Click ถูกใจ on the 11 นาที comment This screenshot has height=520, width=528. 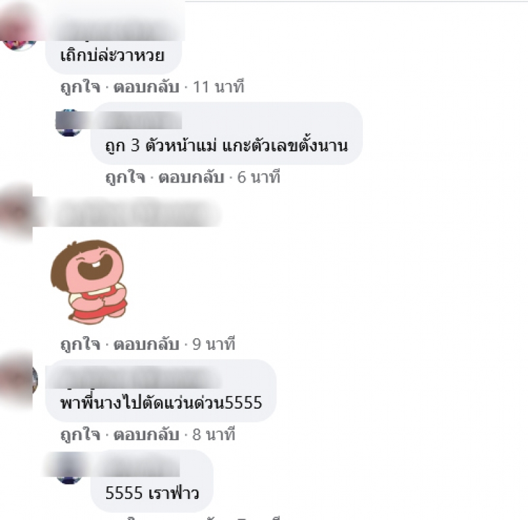(x=80, y=87)
